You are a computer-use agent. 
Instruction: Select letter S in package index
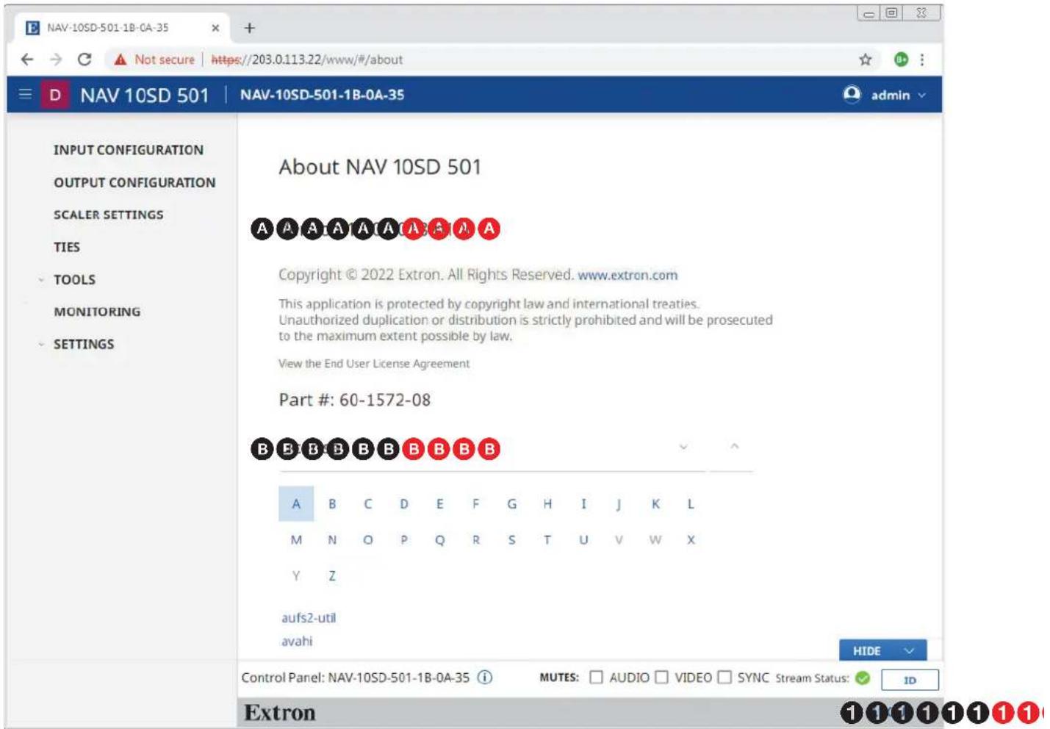(x=512, y=539)
